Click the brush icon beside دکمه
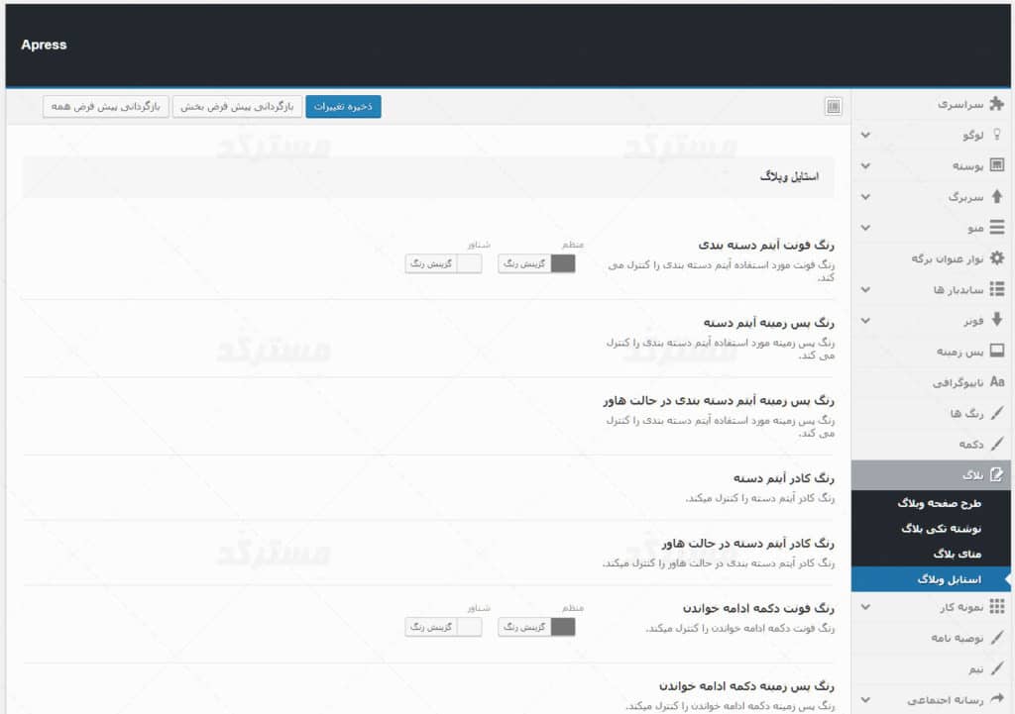The width and height of the screenshot is (1015, 714). tap(997, 444)
